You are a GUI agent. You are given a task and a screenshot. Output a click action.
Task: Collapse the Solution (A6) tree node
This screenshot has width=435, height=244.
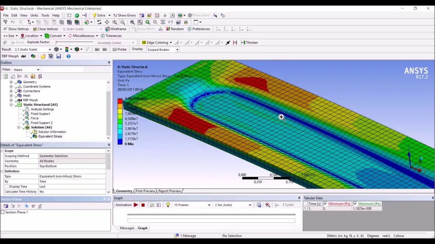click(19, 127)
